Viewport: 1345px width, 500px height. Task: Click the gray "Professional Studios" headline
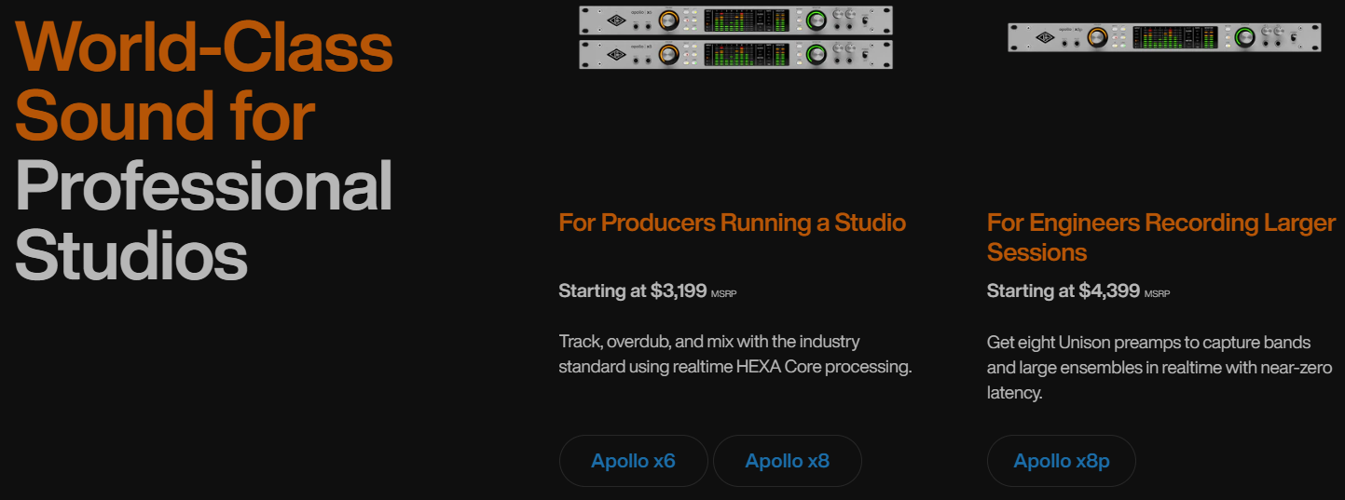tap(204, 221)
